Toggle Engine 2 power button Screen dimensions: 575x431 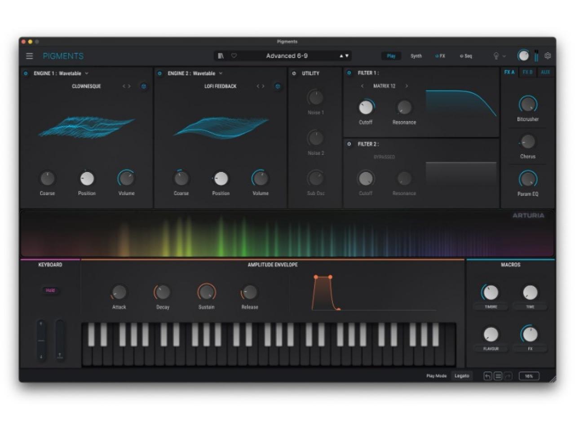point(159,73)
